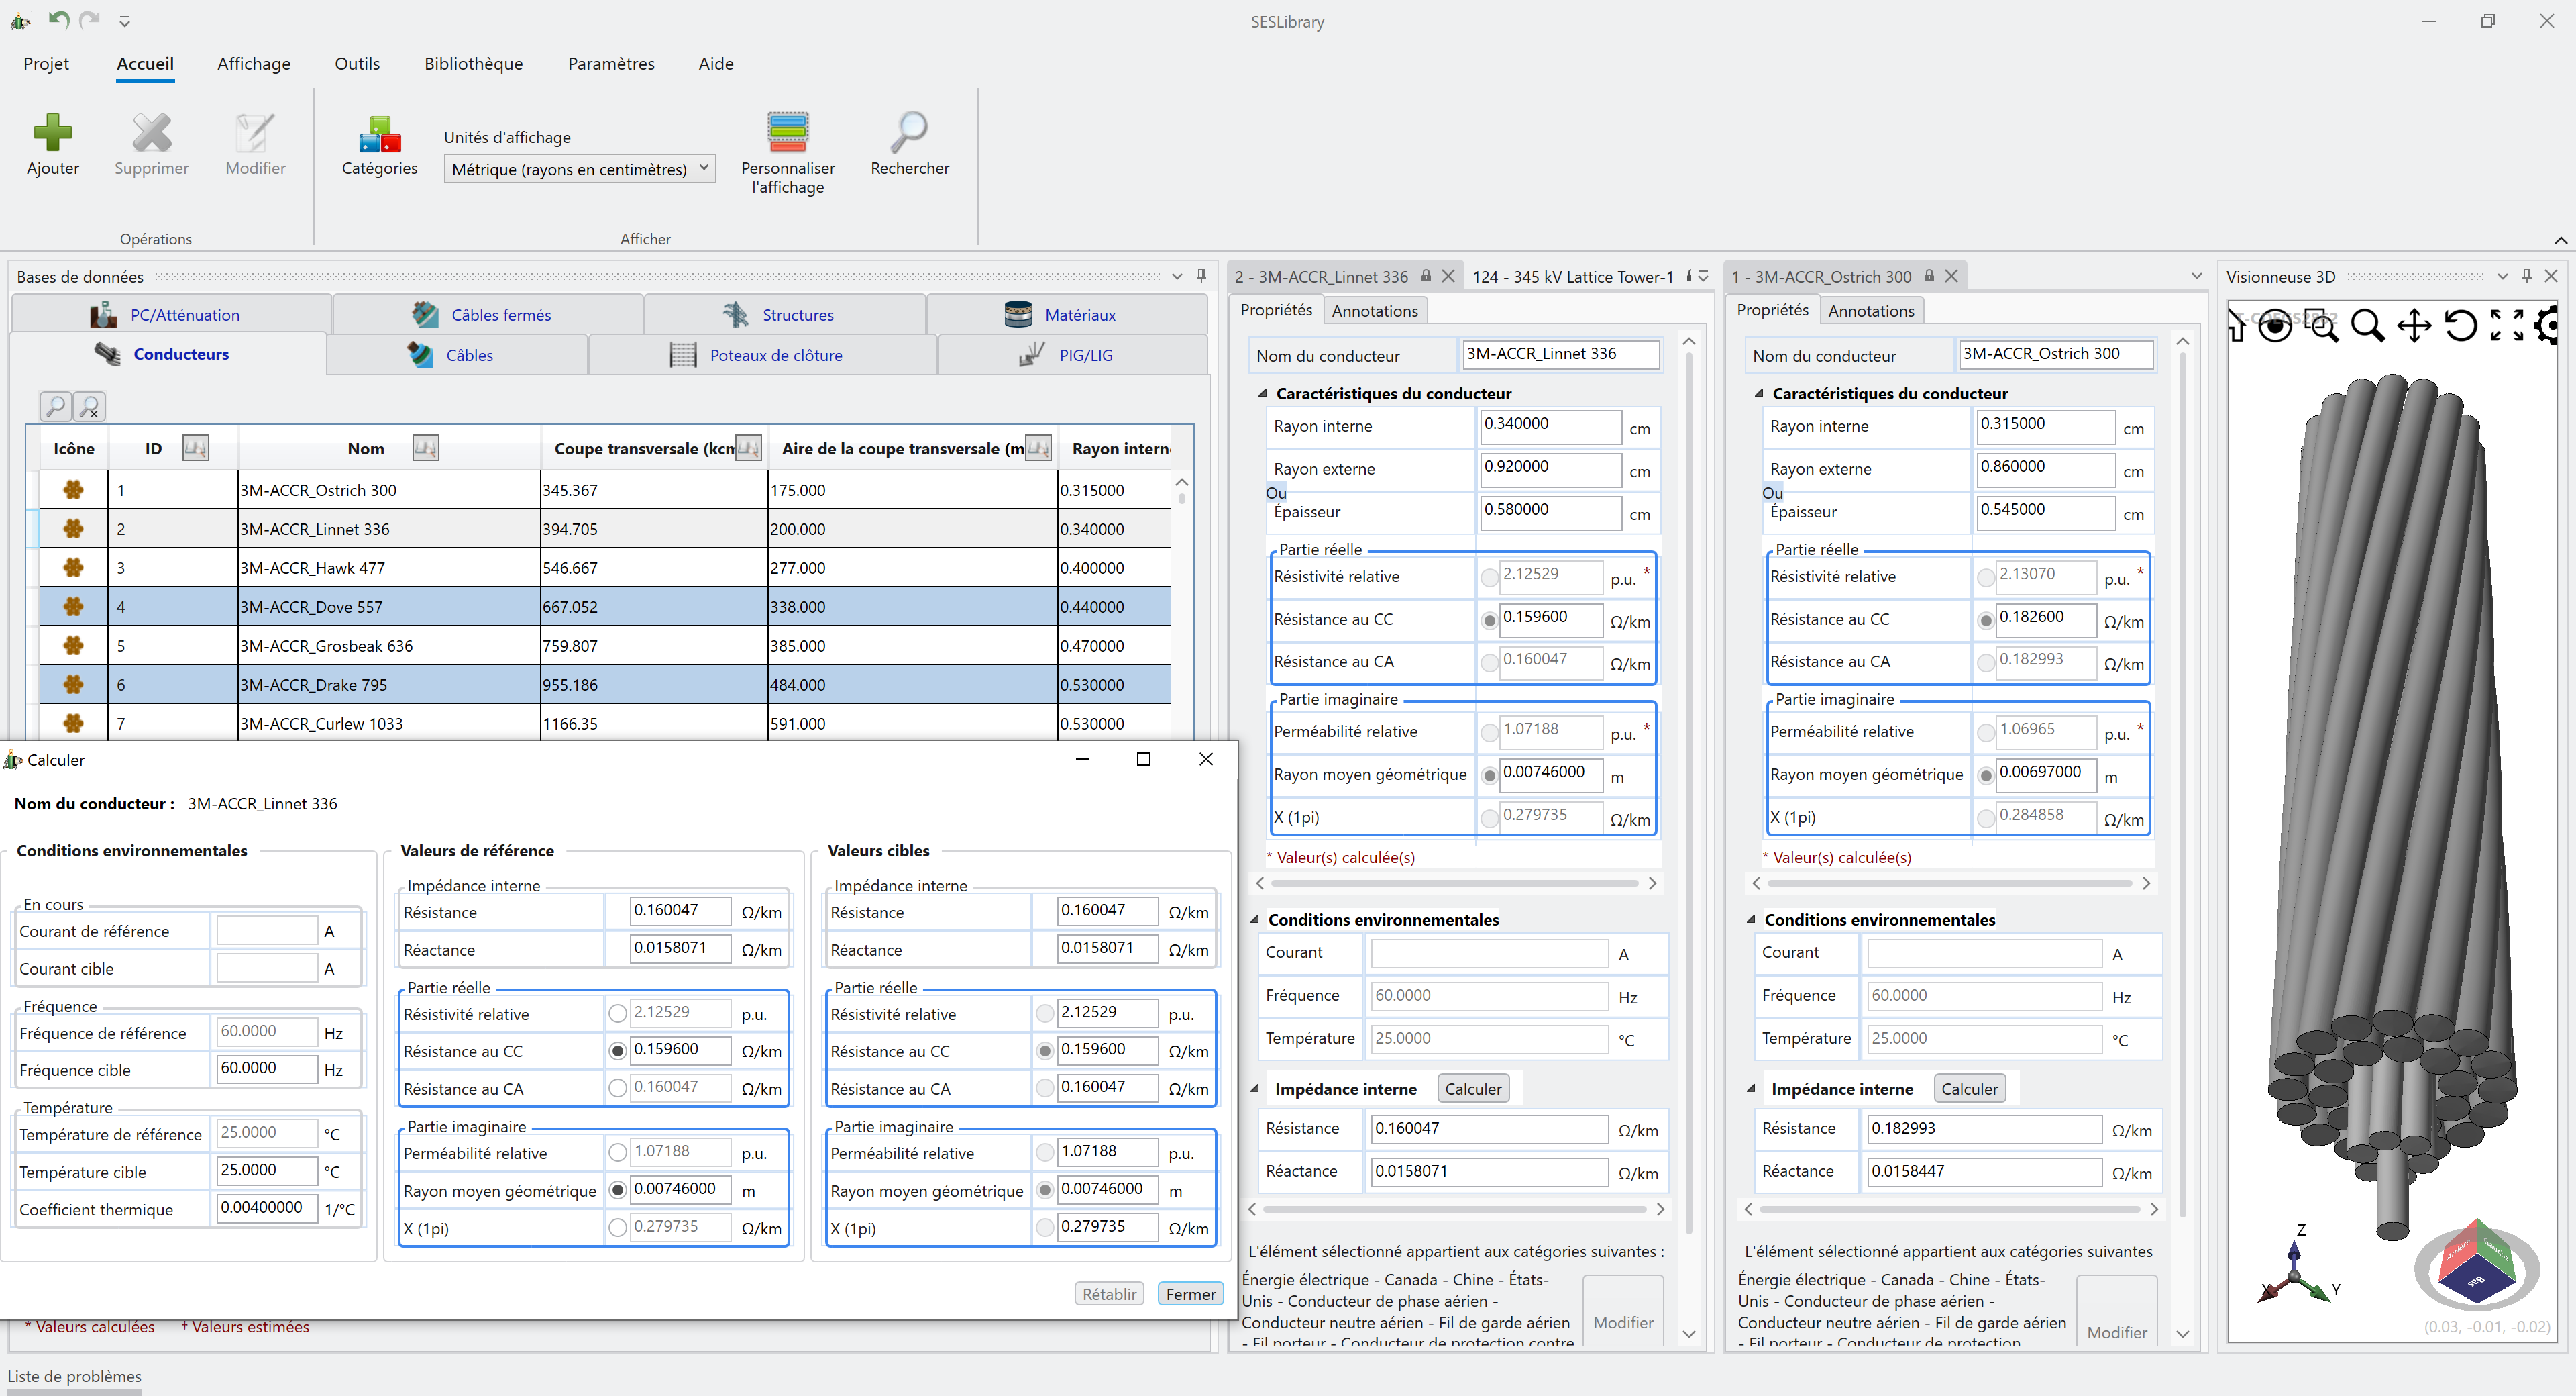Image resolution: width=2576 pixels, height=1396 pixels.
Task: Click the Fermer button in Calculer dialog
Action: [1190, 1294]
